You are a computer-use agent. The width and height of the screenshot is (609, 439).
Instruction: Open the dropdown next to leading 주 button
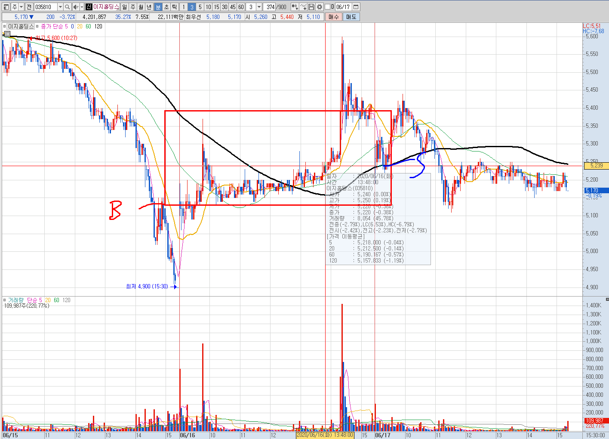pos(21,7)
